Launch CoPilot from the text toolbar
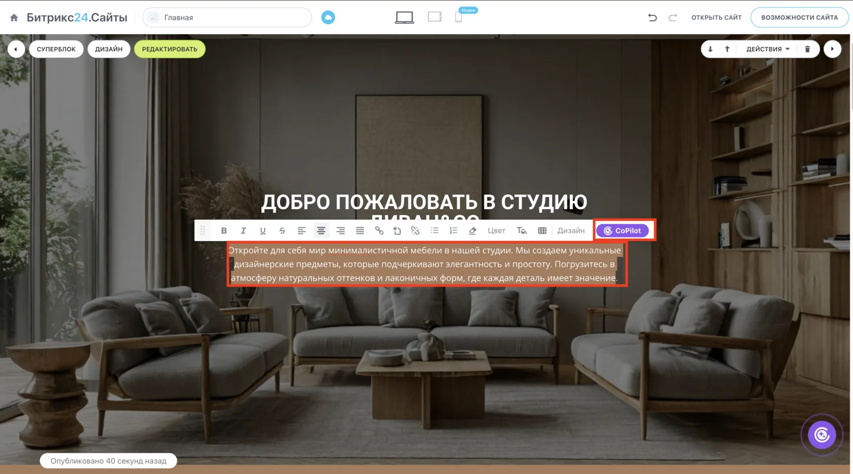This screenshot has height=474, width=853. click(x=622, y=230)
